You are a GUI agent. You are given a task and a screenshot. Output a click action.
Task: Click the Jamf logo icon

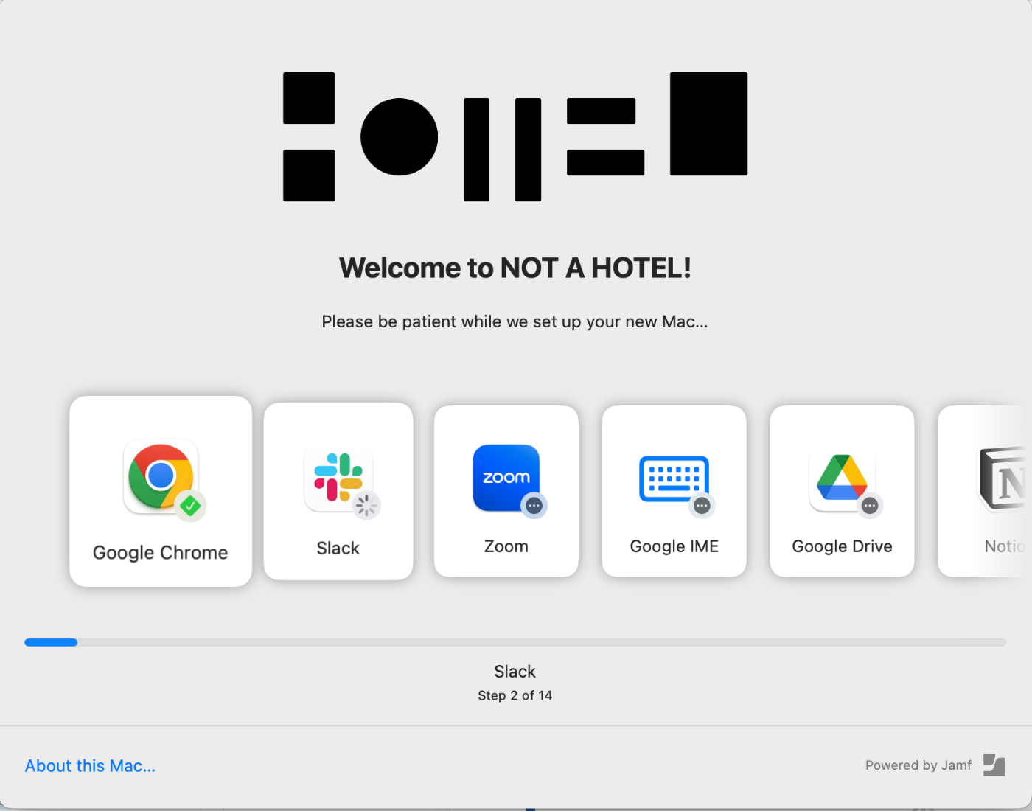point(994,765)
